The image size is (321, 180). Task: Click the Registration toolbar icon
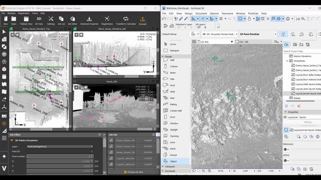tap(107, 20)
